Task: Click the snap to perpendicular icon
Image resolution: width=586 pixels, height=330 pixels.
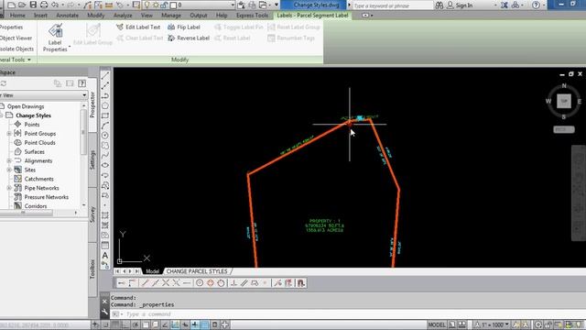Action: pyautogui.click(x=234, y=283)
